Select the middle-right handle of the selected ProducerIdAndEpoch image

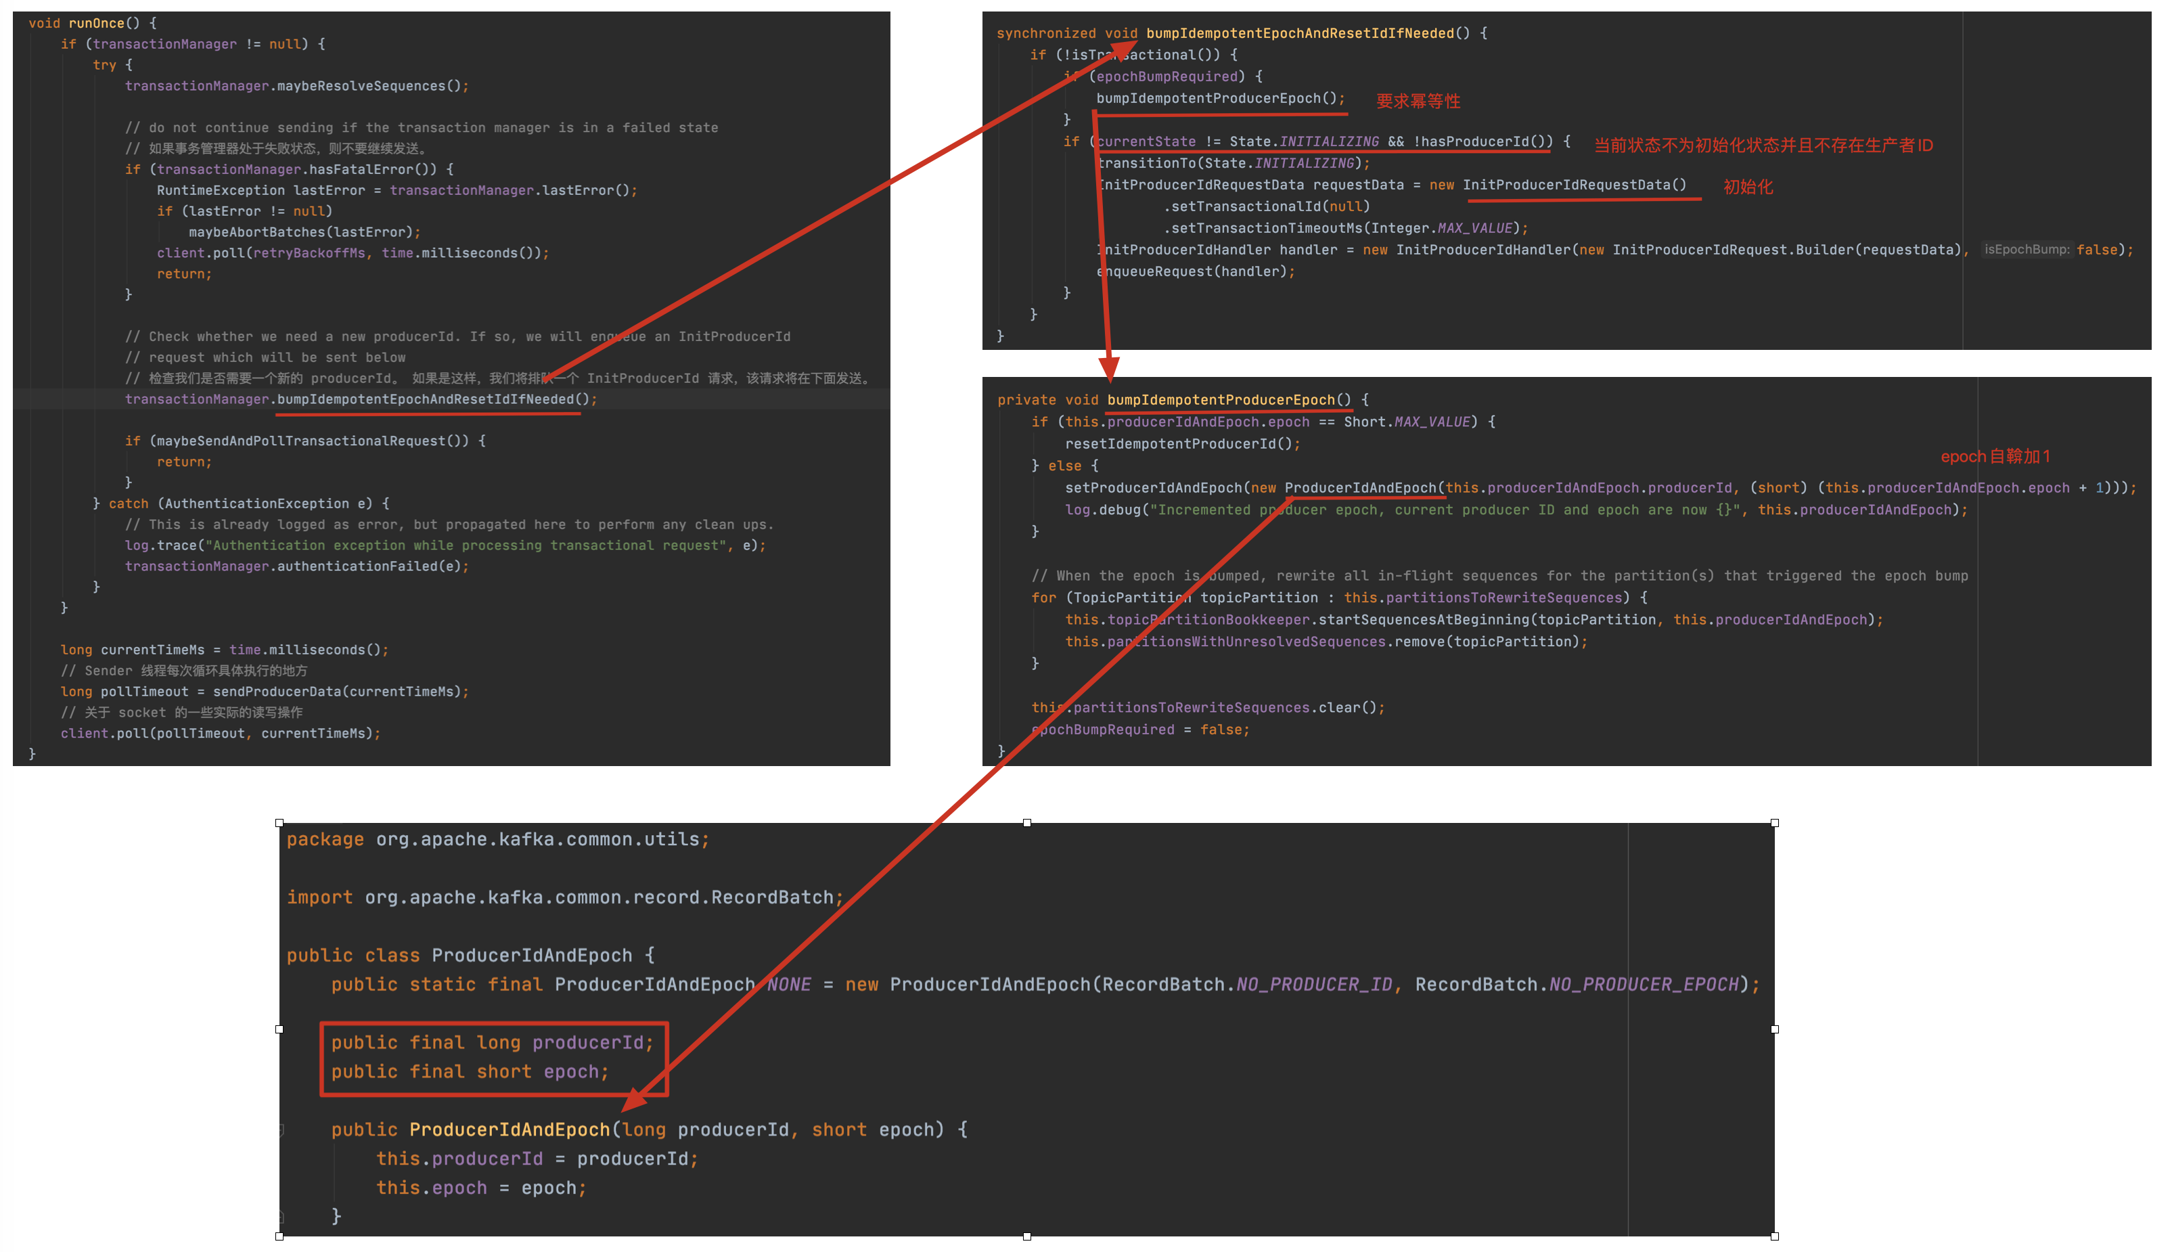pyautogui.click(x=1775, y=1029)
